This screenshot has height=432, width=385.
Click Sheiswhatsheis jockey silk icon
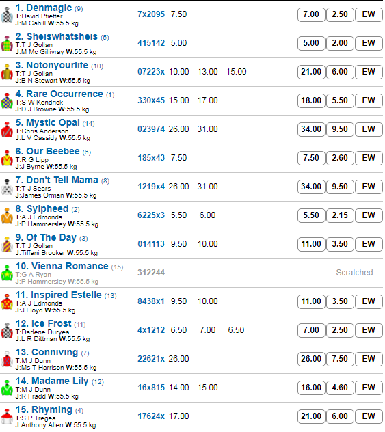coord(7,44)
